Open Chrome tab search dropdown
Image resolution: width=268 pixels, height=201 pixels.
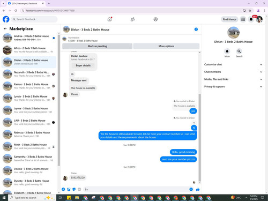coord(3,3)
